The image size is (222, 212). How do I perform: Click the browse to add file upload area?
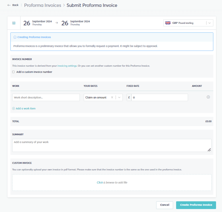pyautogui.click(x=112, y=182)
